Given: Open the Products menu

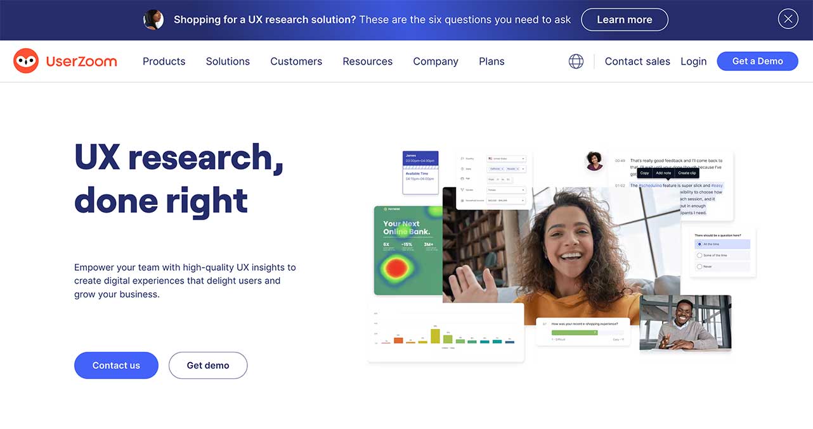Looking at the screenshot, I should coord(164,61).
